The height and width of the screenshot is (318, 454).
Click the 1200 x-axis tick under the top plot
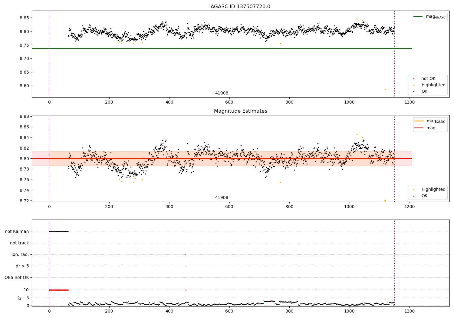(410, 102)
